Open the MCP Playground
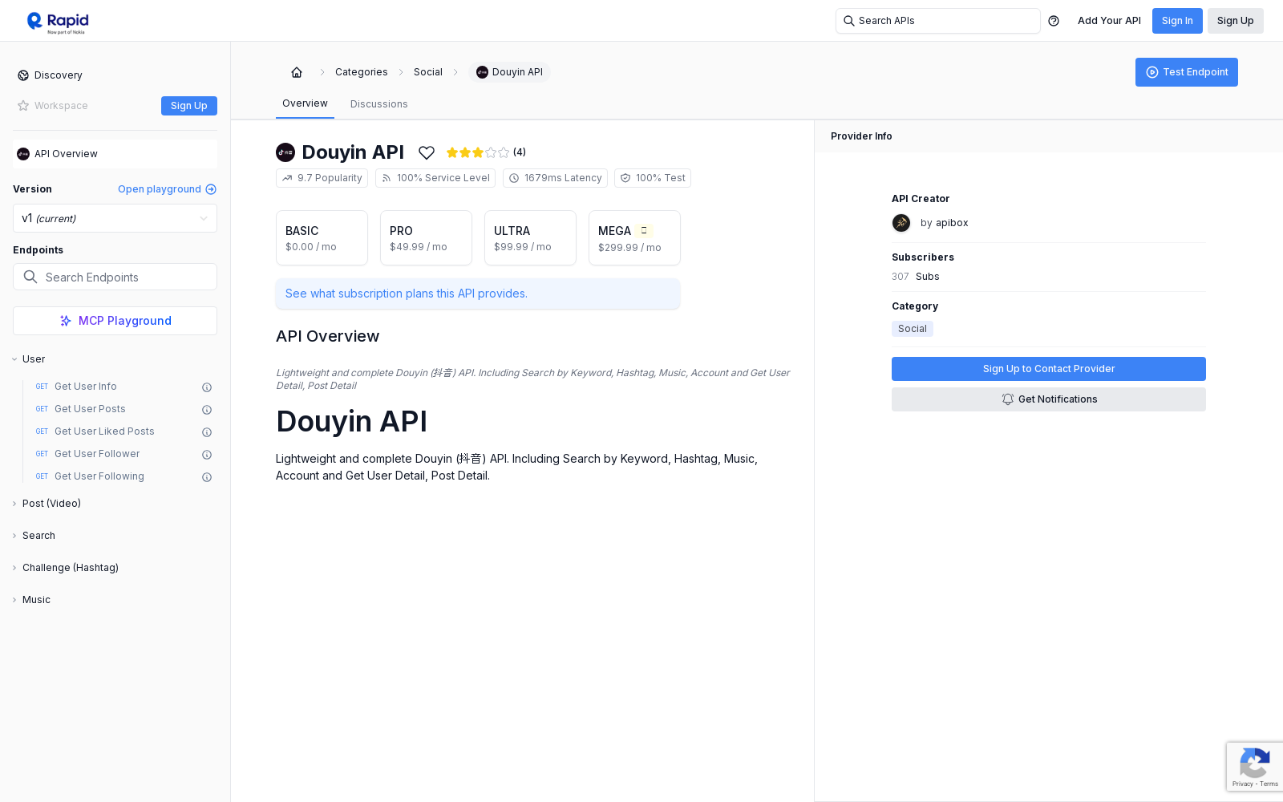This screenshot has width=1283, height=802. tap(115, 321)
